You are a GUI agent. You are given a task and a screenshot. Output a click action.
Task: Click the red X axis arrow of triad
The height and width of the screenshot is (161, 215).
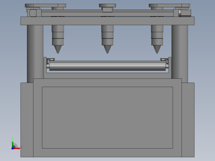point(17,148)
